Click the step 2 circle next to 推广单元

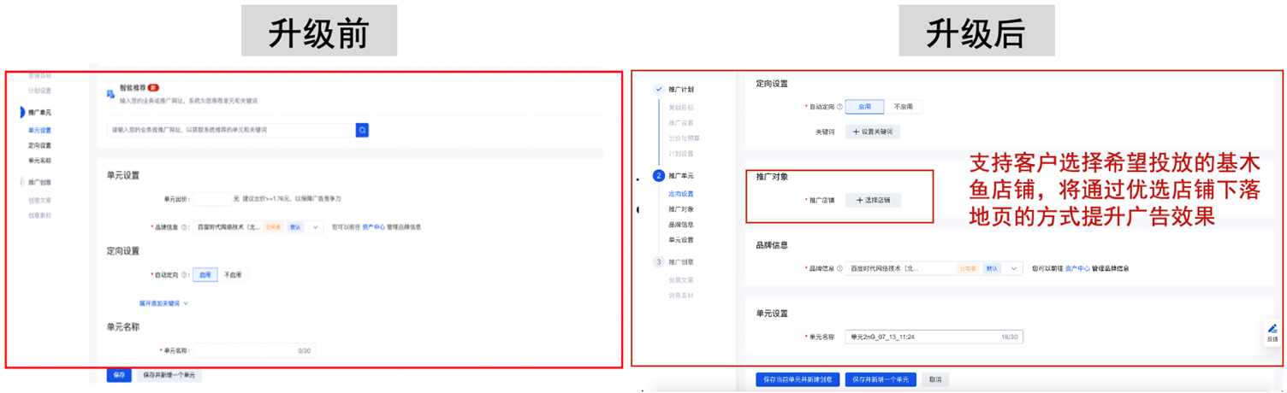pos(658,176)
